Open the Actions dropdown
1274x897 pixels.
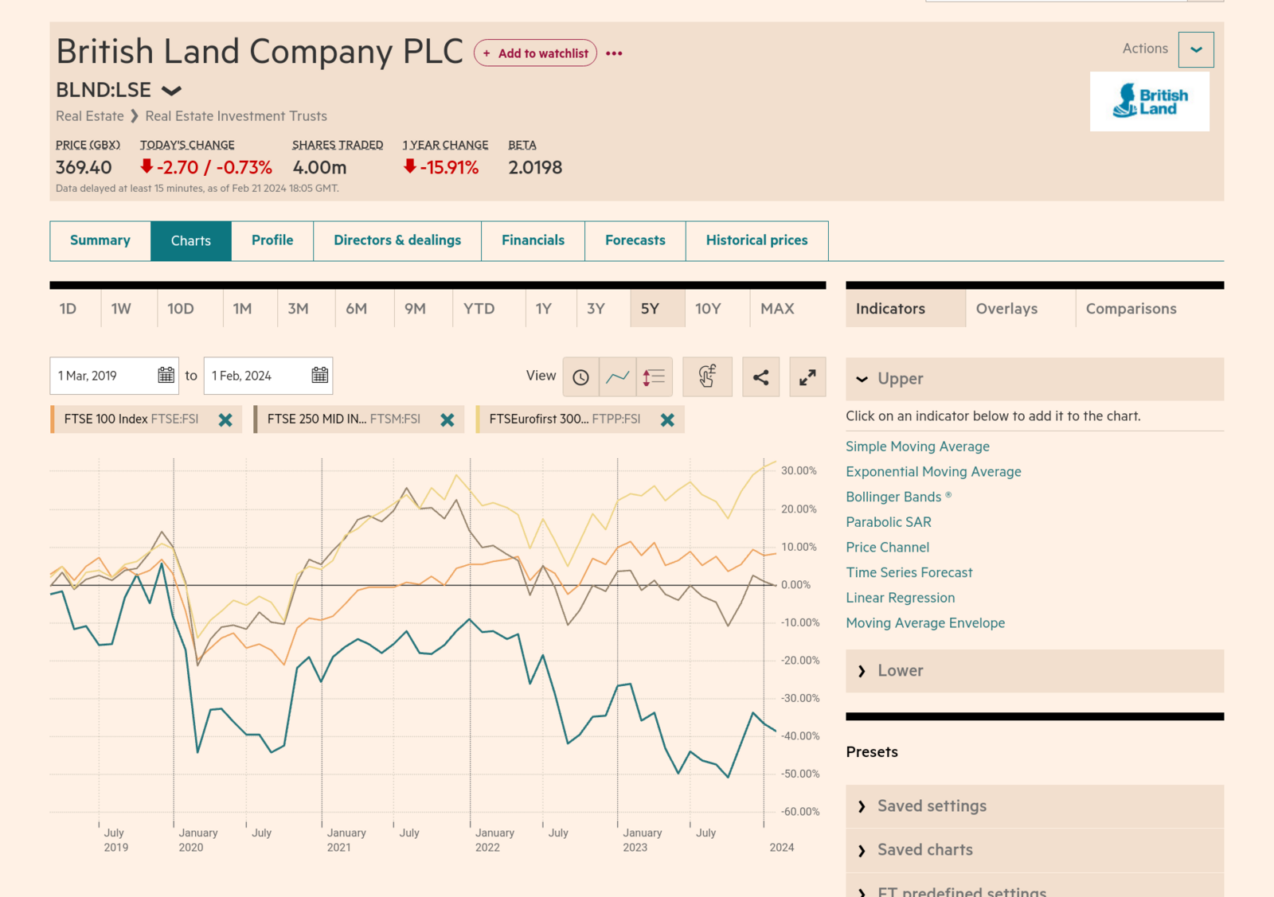pos(1195,49)
